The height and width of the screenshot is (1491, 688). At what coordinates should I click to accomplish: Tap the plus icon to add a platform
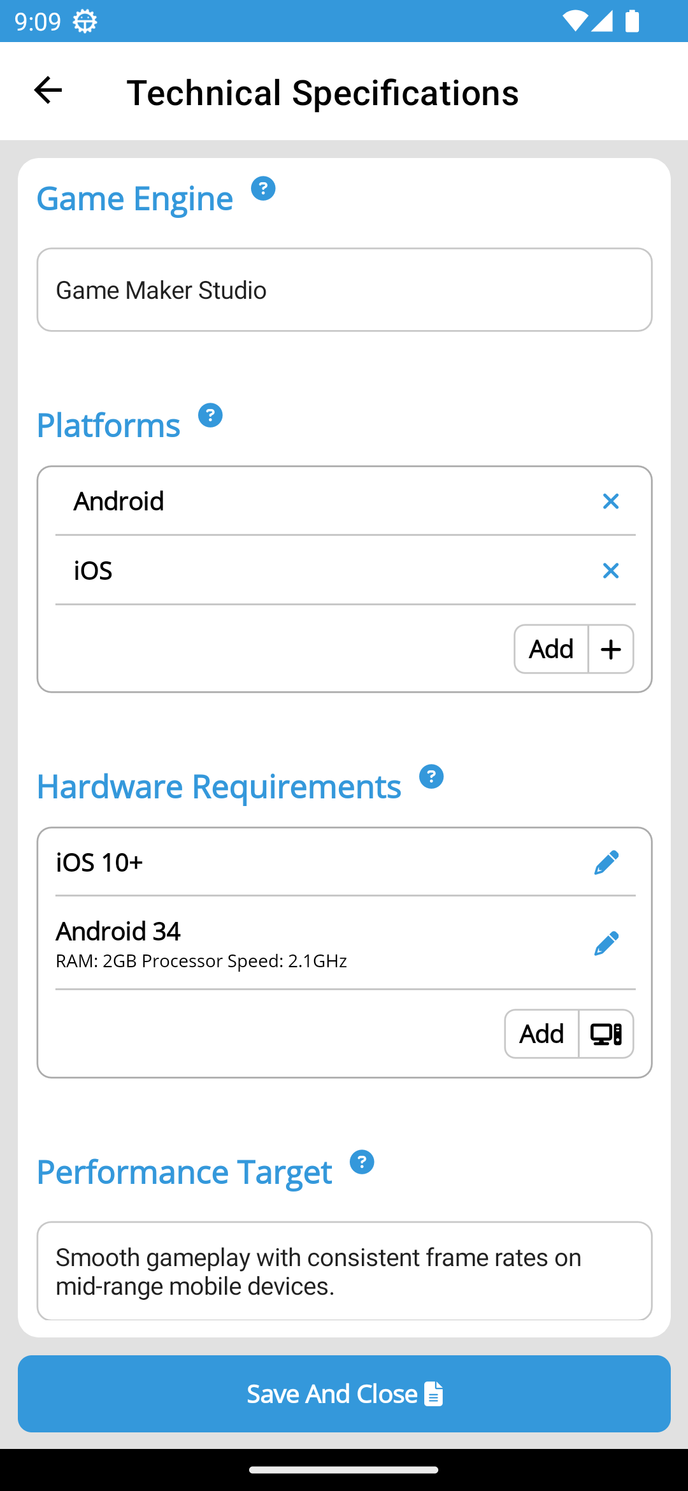(x=610, y=649)
